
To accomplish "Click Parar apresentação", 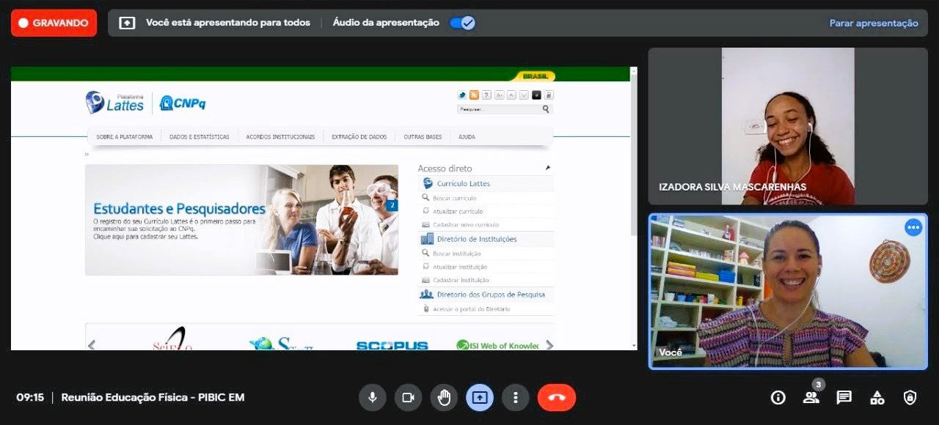I will 873,23.
